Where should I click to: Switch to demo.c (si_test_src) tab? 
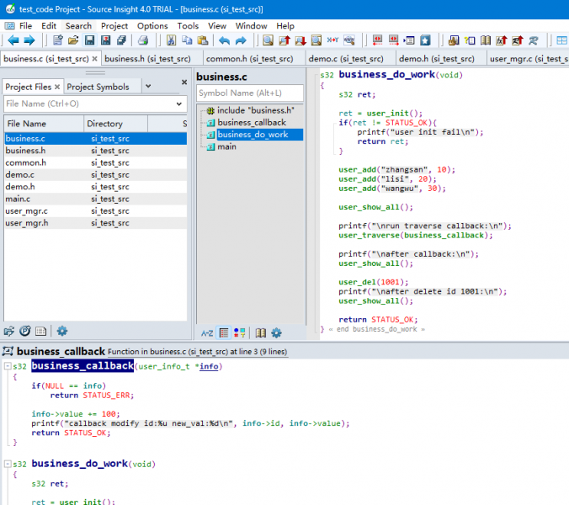(346, 58)
